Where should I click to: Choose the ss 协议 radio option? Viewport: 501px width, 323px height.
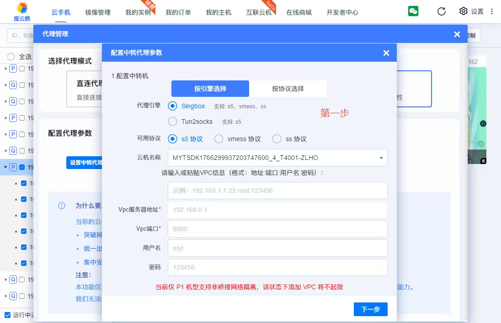(x=277, y=139)
